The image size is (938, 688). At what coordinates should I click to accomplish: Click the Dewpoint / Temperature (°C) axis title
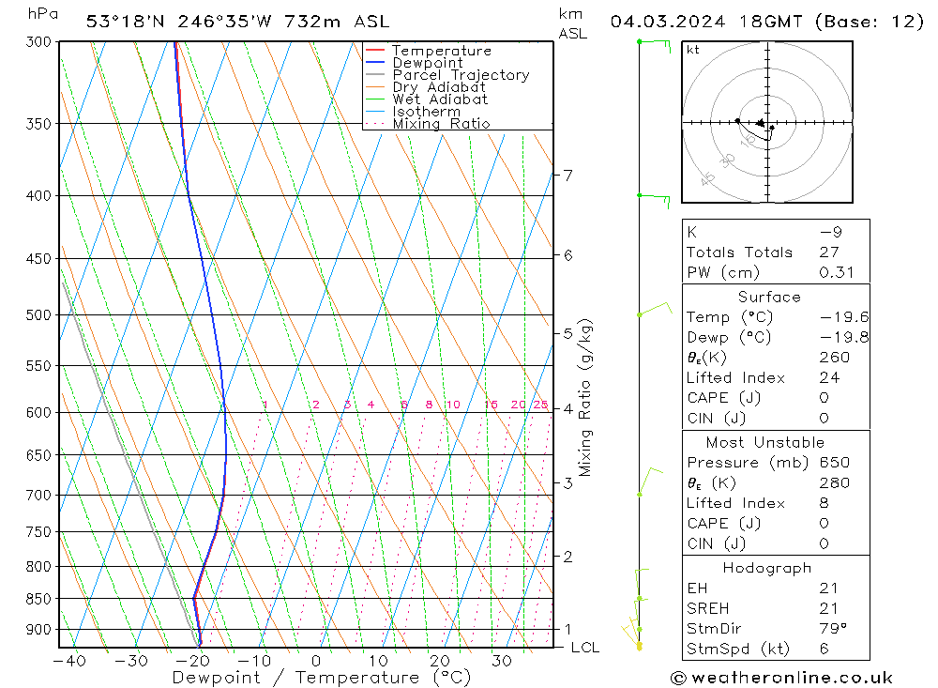click(x=322, y=678)
